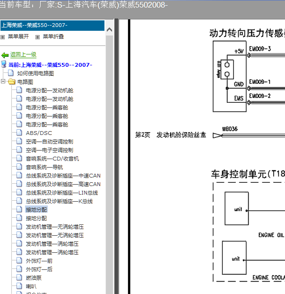Image resolution: width=285 pixels, height=294 pixels.
Task: Click the 菜单折叠 list icon
Action: (37, 37)
